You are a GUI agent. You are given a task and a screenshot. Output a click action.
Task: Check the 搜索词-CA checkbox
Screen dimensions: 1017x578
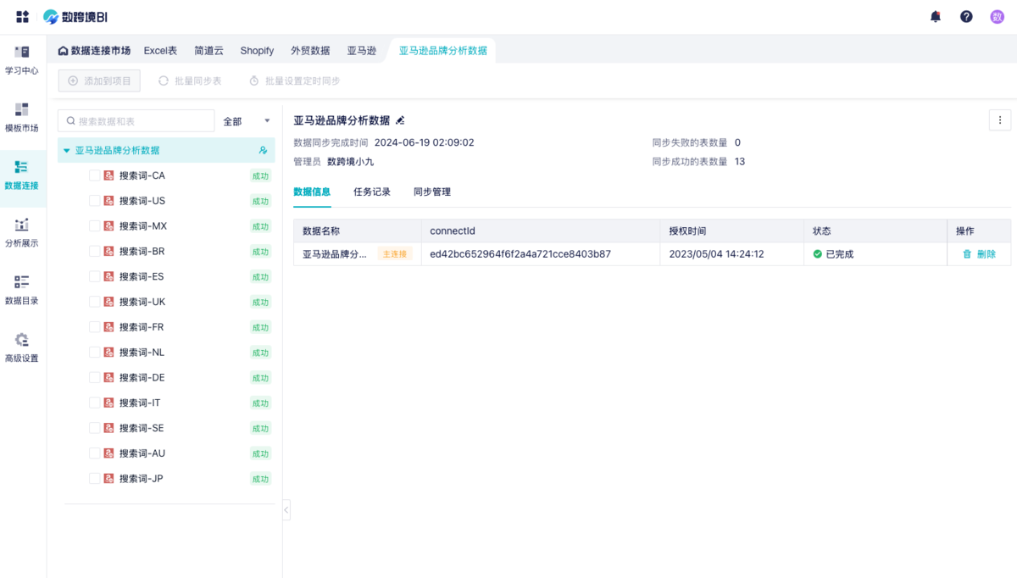click(x=95, y=175)
